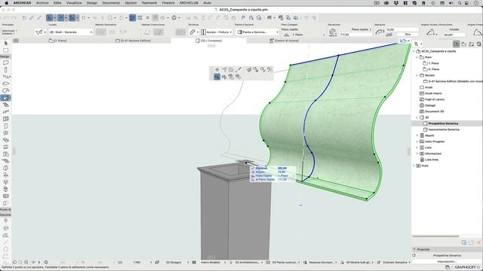This screenshot has height=271, width=483.
Task: Open the Shell - Generale layer dropdown
Action: point(71,32)
